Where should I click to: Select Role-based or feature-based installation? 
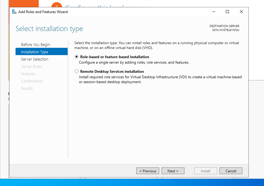click(x=77, y=57)
